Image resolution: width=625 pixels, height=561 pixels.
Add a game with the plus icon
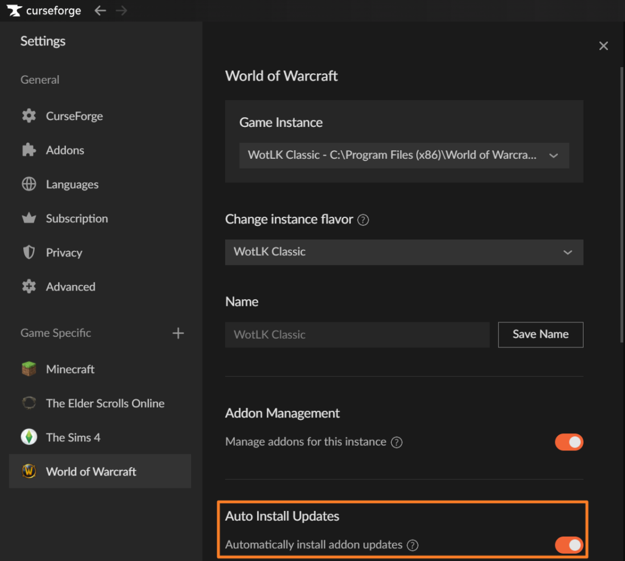click(x=178, y=333)
